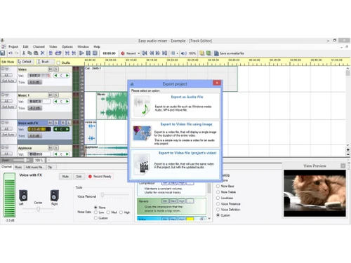Click the green grid toolbar icon

[x=208, y=53]
